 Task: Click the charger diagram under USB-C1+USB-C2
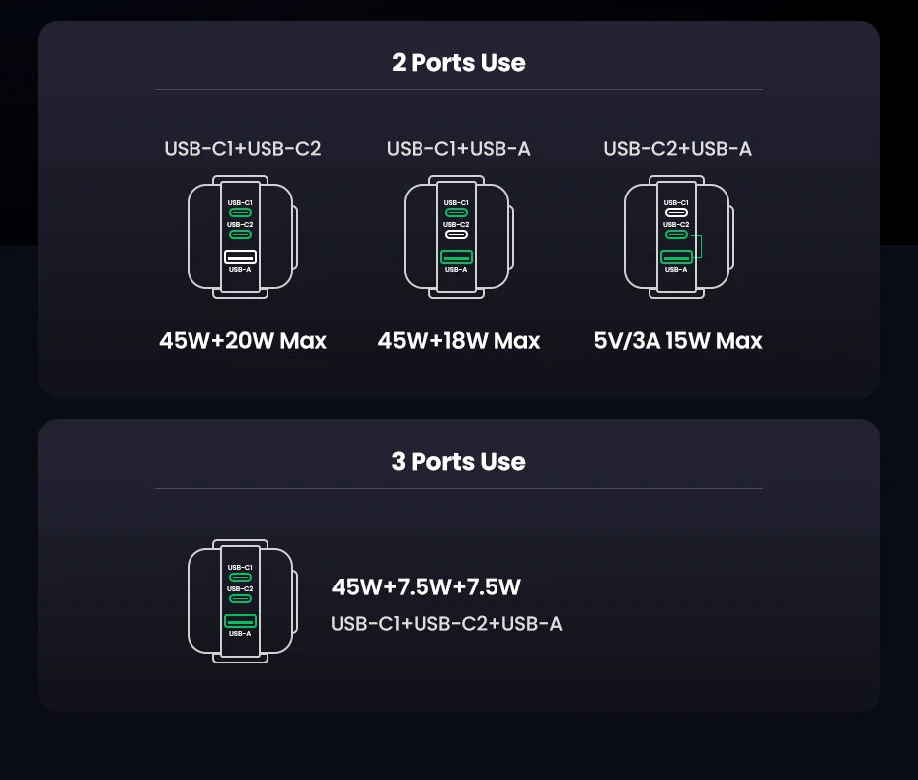point(241,237)
